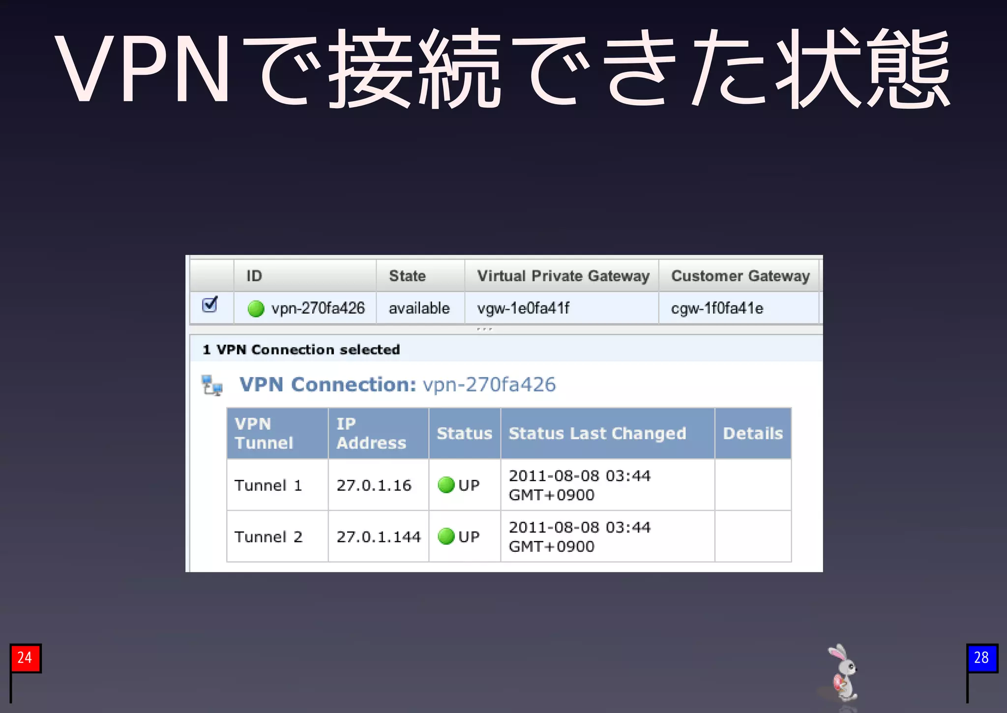Click the blue flag marked 28

(x=981, y=658)
